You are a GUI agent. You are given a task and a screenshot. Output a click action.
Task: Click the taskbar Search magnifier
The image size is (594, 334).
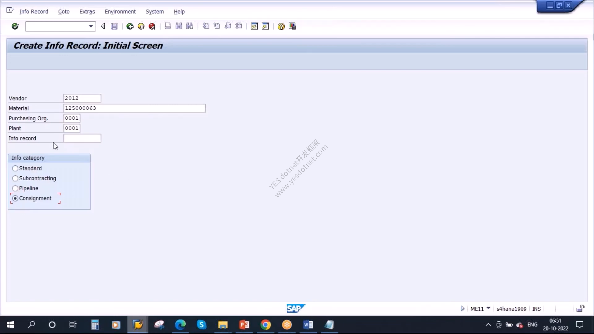click(31, 325)
